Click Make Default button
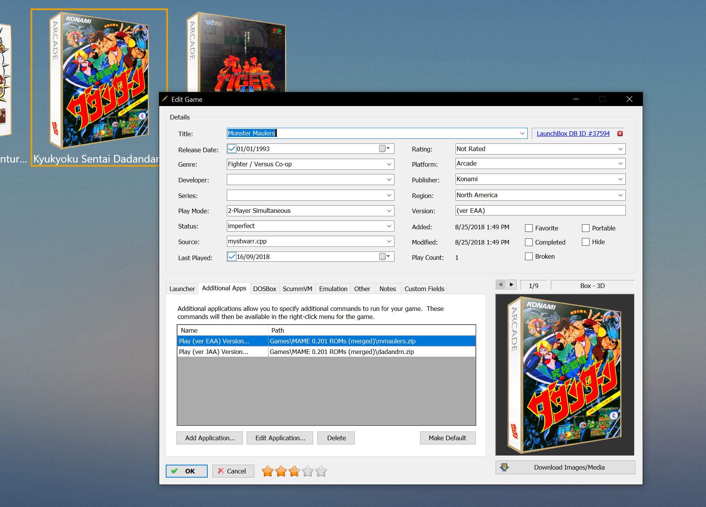The image size is (706, 507). [448, 438]
